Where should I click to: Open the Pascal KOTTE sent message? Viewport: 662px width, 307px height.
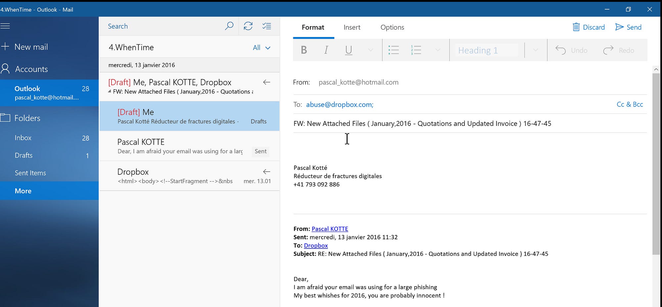pos(189,146)
